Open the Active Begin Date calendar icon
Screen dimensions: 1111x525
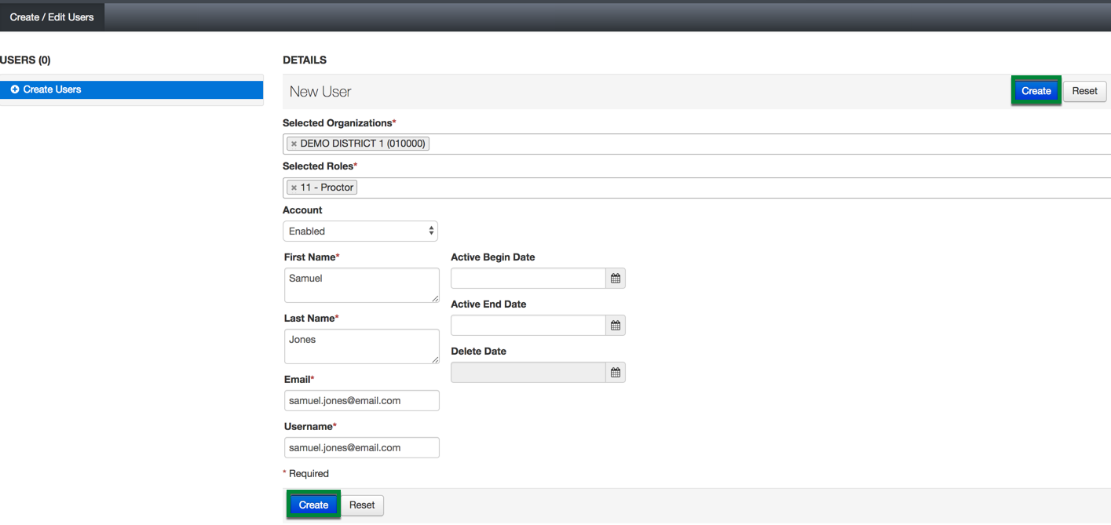point(616,279)
